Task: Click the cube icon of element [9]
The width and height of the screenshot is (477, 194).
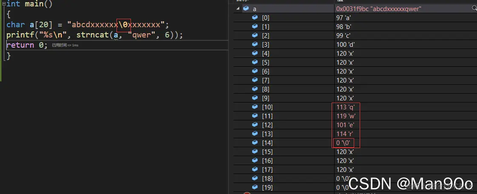Action: pyautogui.click(x=255, y=98)
